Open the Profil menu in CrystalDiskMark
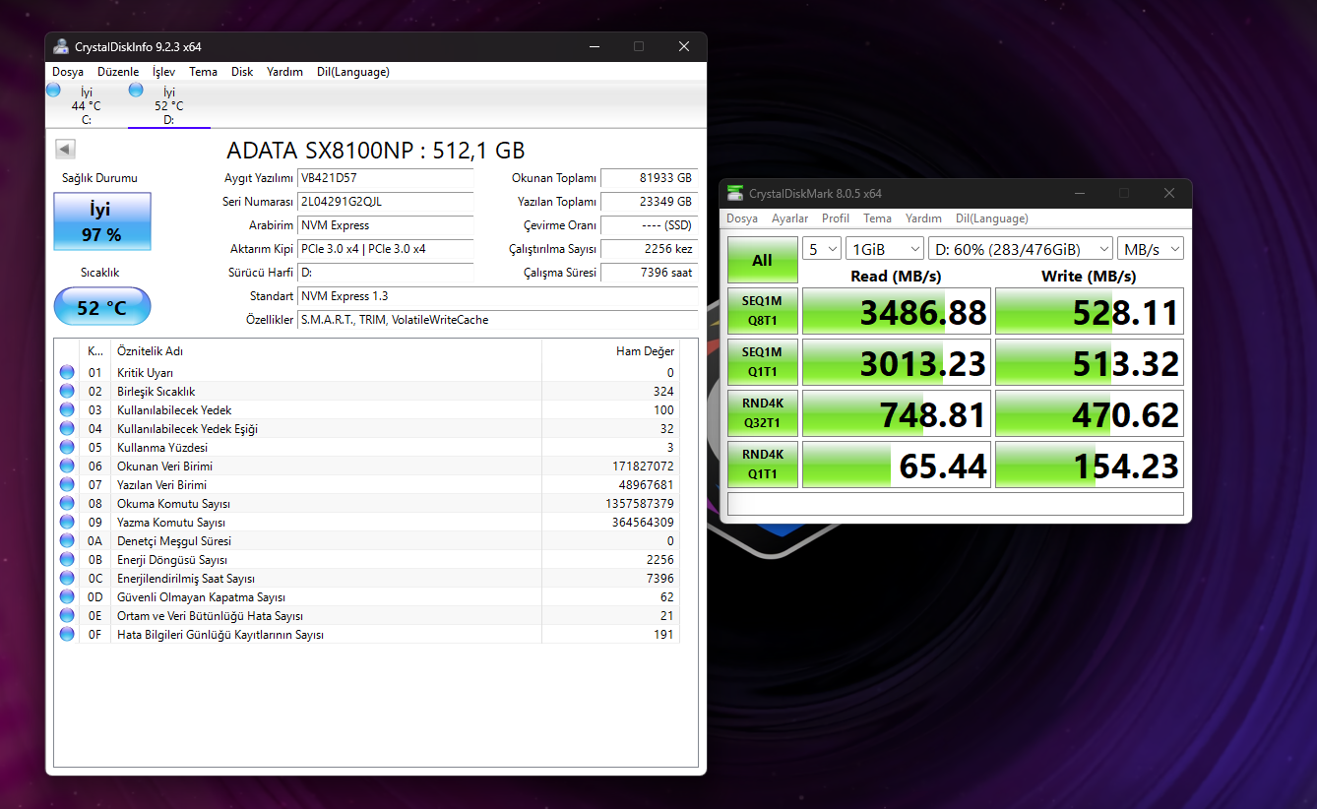Image resolution: width=1317 pixels, height=809 pixels. (836, 218)
